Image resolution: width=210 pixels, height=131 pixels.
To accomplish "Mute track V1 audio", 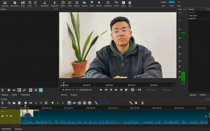I will point(7,116).
